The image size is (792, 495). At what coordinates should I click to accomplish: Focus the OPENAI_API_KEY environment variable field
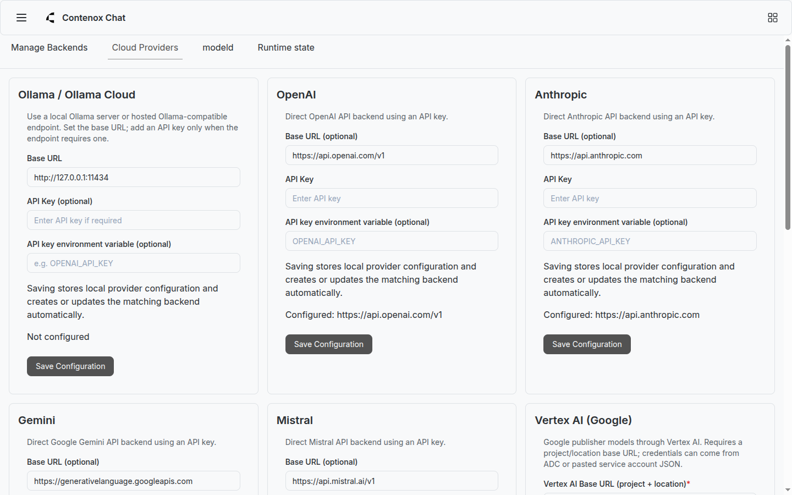click(392, 241)
